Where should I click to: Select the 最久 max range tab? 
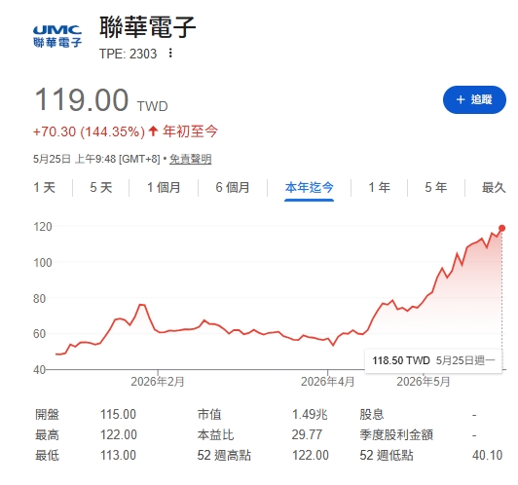click(x=494, y=188)
